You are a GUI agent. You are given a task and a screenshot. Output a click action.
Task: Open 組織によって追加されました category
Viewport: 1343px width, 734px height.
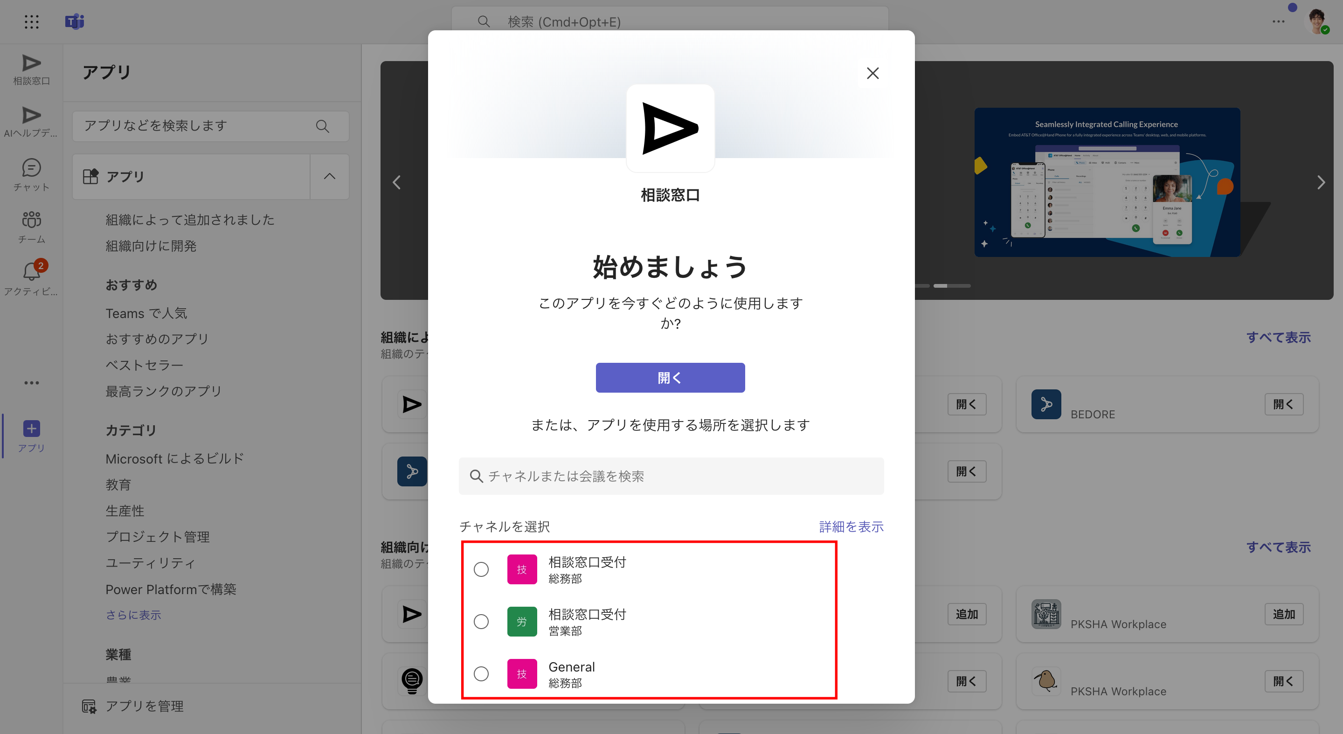click(190, 220)
